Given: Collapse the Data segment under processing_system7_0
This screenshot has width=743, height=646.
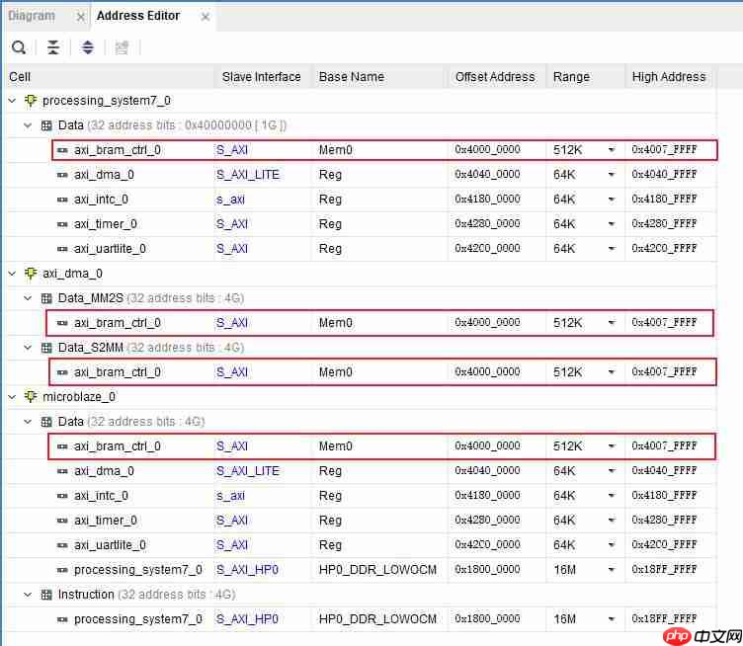Looking at the screenshot, I should (x=28, y=125).
